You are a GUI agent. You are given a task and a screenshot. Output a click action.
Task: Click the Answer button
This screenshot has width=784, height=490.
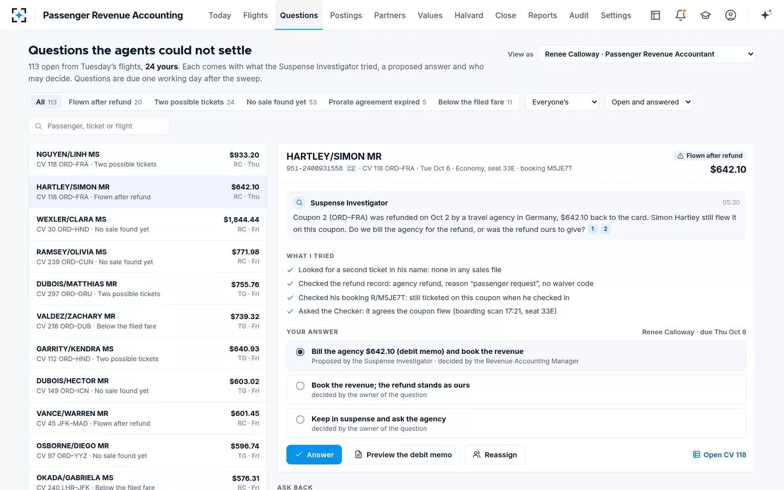[x=314, y=455]
